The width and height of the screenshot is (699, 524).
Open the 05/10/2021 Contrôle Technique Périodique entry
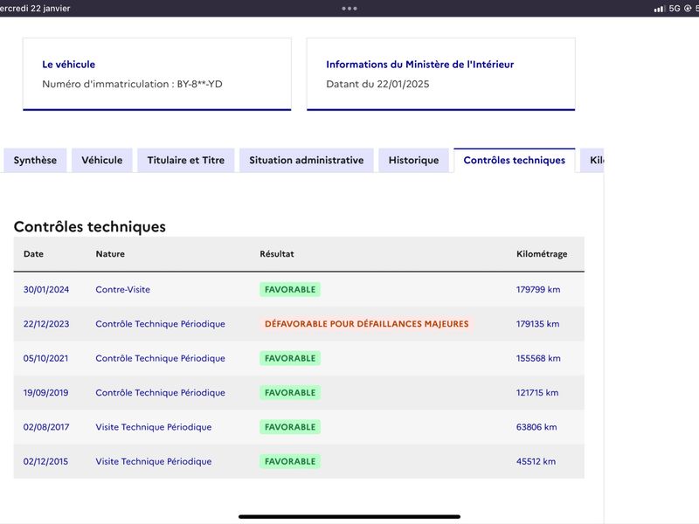pos(299,358)
